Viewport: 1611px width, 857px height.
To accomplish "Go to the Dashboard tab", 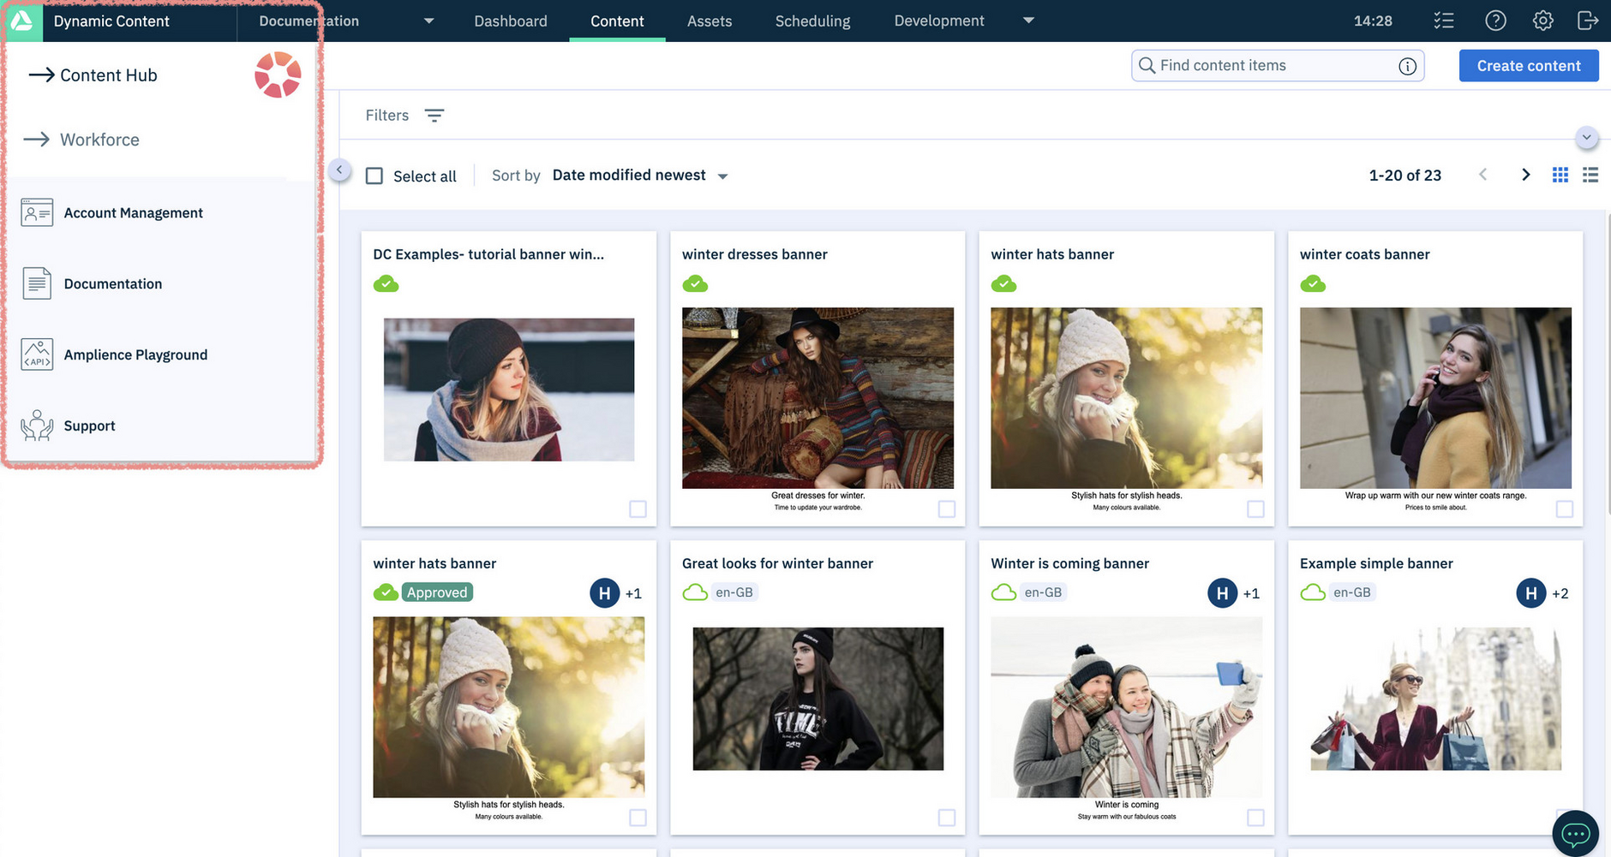I will coord(510,21).
